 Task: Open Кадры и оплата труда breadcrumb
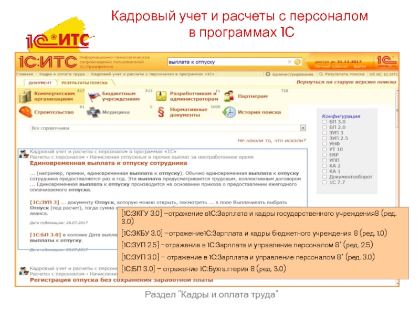(62, 74)
